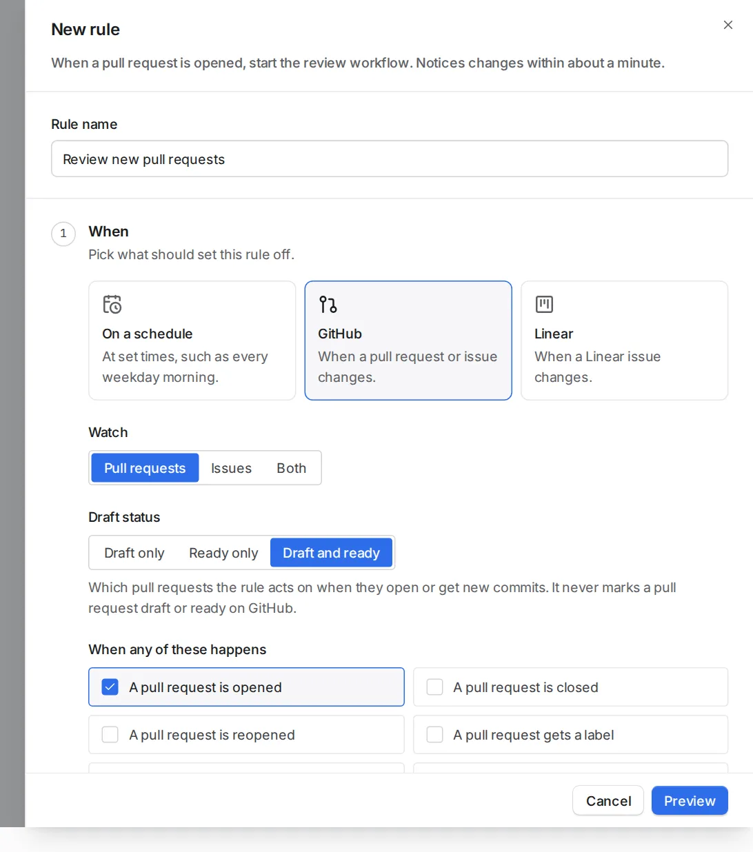The width and height of the screenshot is (753, 852).
Task: Click the Rule name label
Action: [x=84, y=124]
